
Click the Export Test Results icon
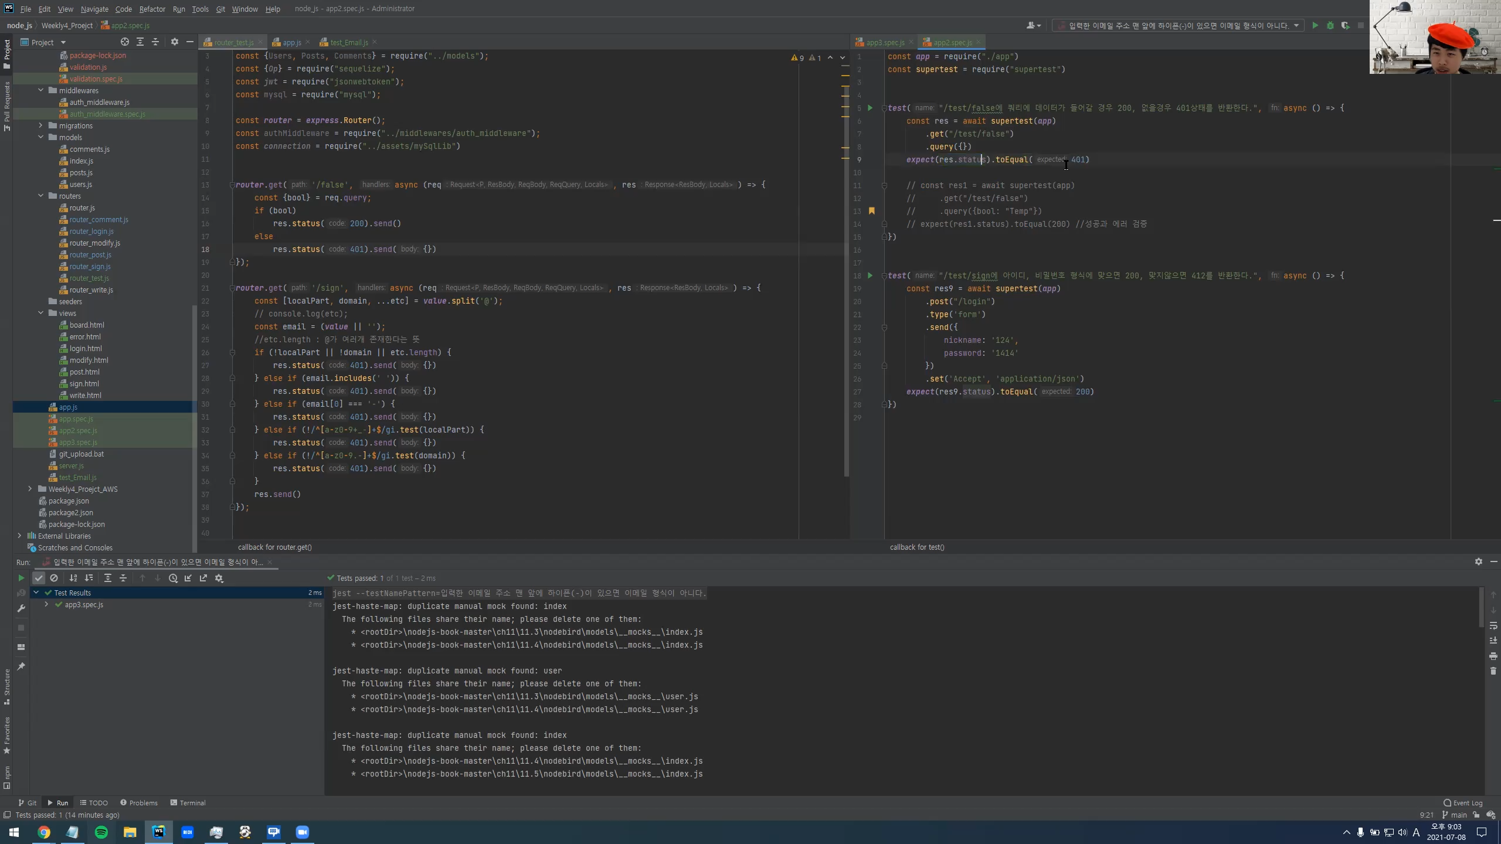point(203,578)
